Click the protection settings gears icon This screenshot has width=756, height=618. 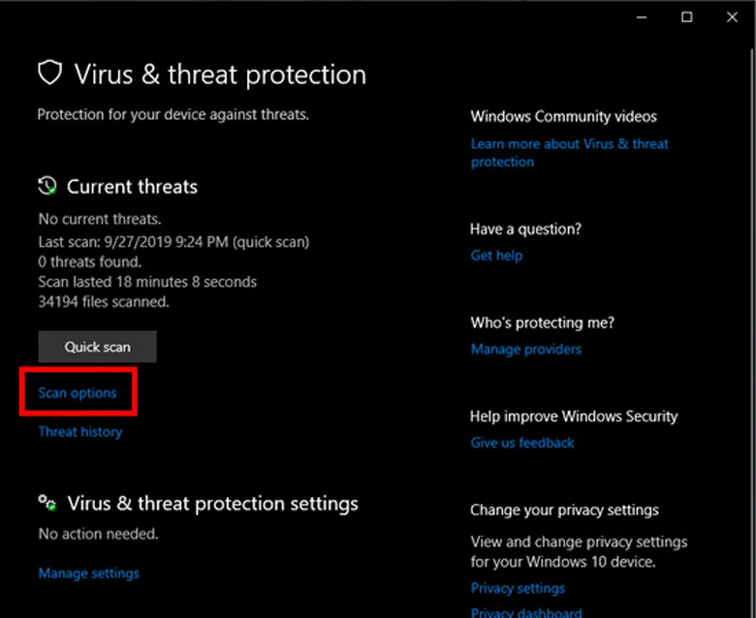(x=47, y=503)
